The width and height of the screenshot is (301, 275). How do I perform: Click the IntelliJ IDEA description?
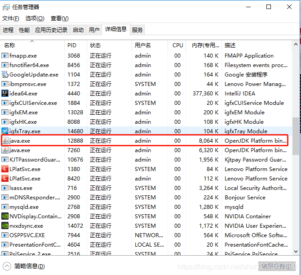240,94
